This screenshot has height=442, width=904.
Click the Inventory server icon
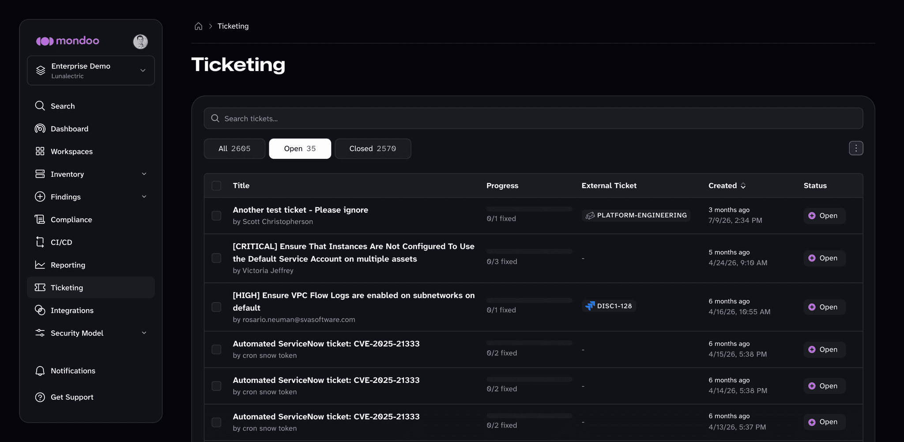point(40,174)
